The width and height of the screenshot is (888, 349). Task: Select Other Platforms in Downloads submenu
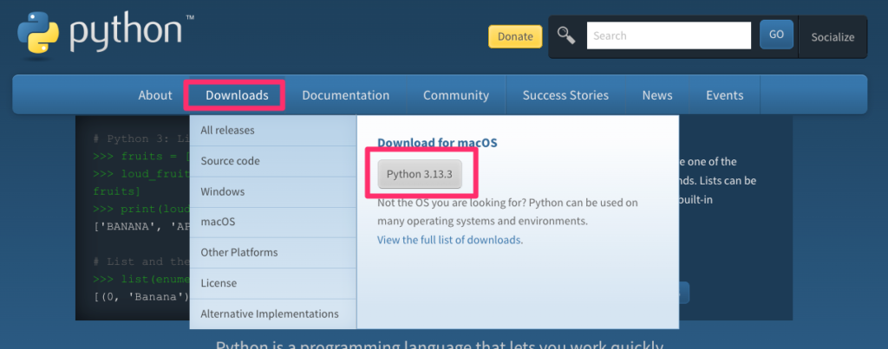(273, 252)
